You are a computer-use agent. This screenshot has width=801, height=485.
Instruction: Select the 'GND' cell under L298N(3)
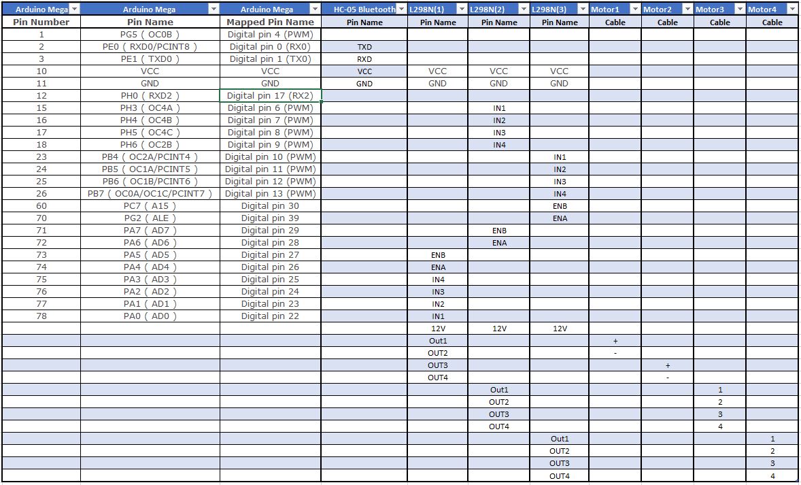coord(560,83)
